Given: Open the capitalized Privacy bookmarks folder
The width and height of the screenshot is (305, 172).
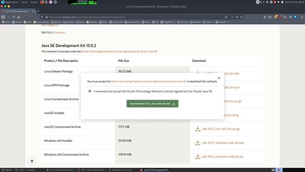Looking at the screenshot, I should [x=182, y=22].
